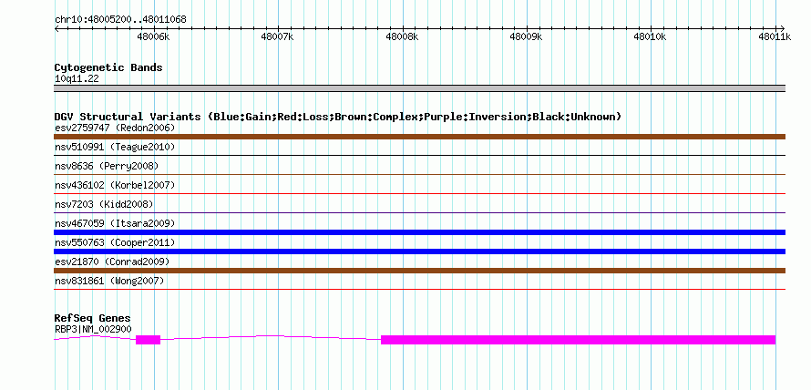Click the Cytogenetic Bands track heading

pos(108,67)
